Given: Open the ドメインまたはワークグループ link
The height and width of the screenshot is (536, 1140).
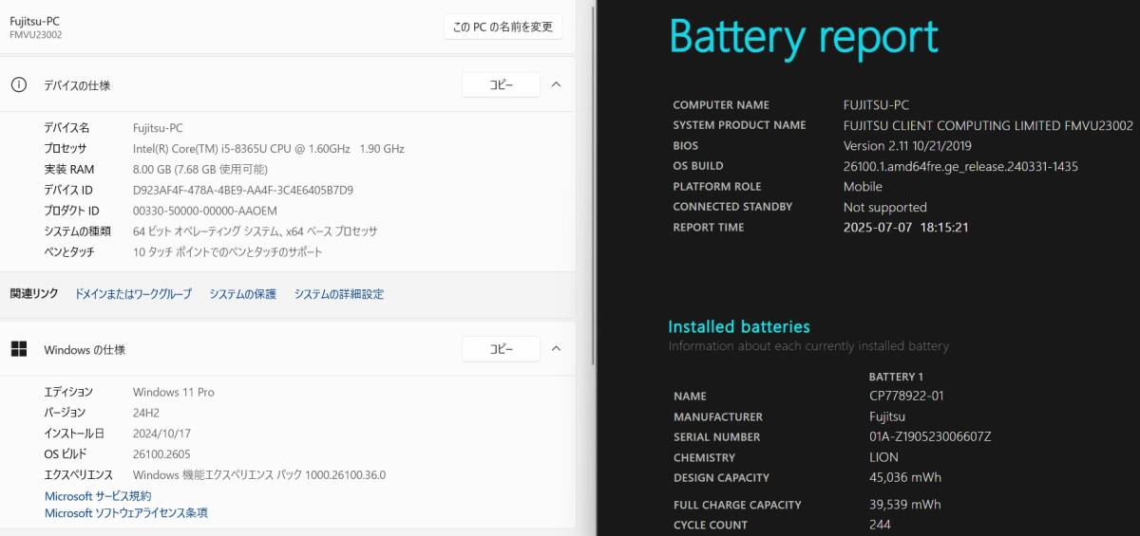Looking at the screenshot, I should [x=133, y=294].
